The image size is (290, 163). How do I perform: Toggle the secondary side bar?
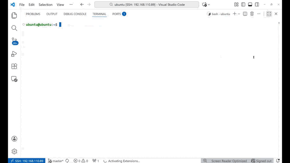257,5
